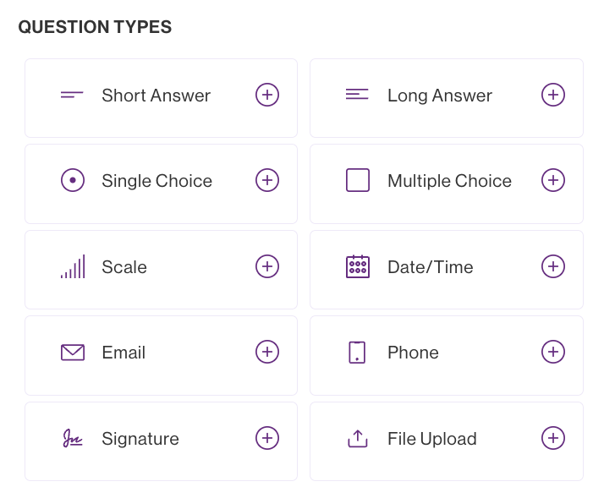This screenshot has height=498, width=604.
Task: Click the Signature scribble icon
Action: (x=73, y=438)
